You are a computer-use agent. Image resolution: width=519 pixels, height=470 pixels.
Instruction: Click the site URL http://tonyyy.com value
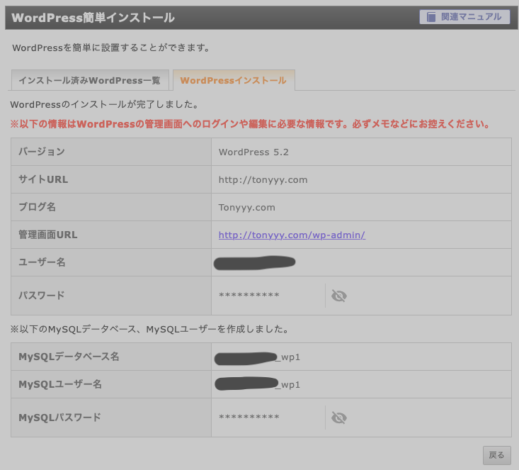[x=263, y=179]
